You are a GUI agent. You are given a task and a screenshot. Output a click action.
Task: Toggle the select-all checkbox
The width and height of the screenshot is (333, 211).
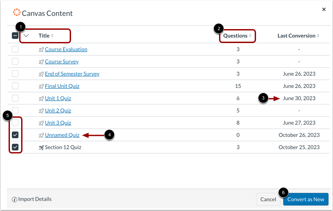[15, 35]
